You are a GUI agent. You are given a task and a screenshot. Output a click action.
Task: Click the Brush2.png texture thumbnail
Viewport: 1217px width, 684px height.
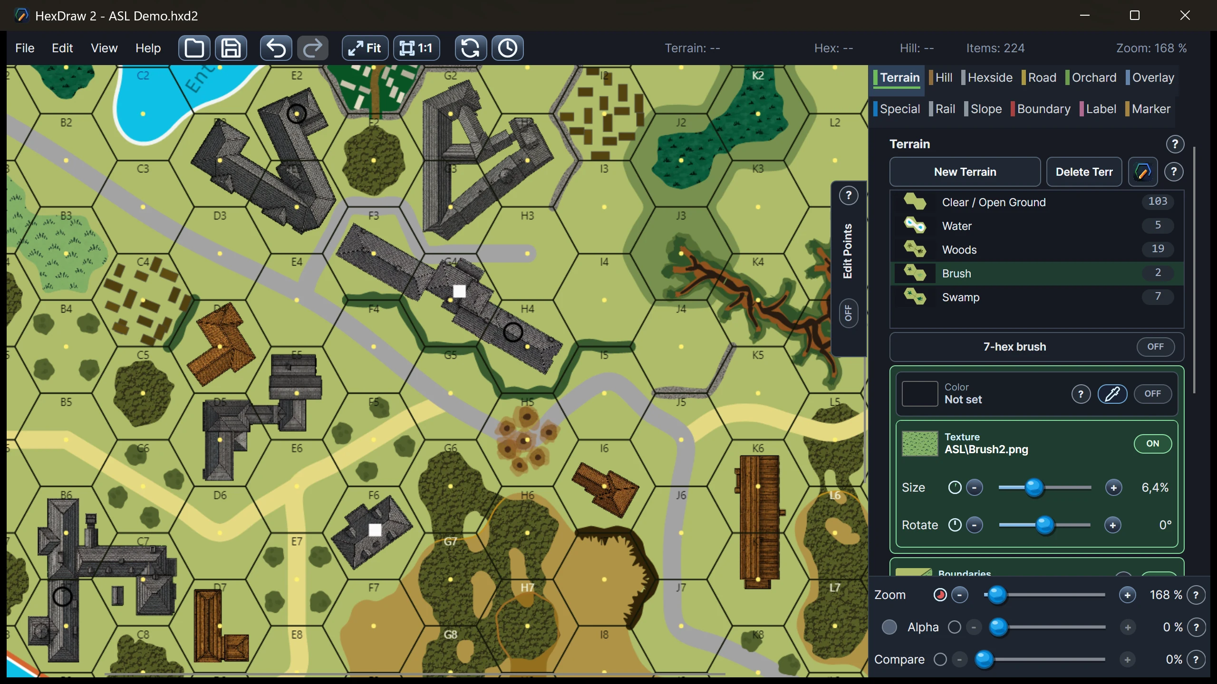point(920,444)
